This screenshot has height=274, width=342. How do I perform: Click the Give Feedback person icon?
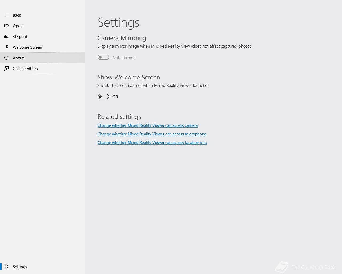coord(6,68)
